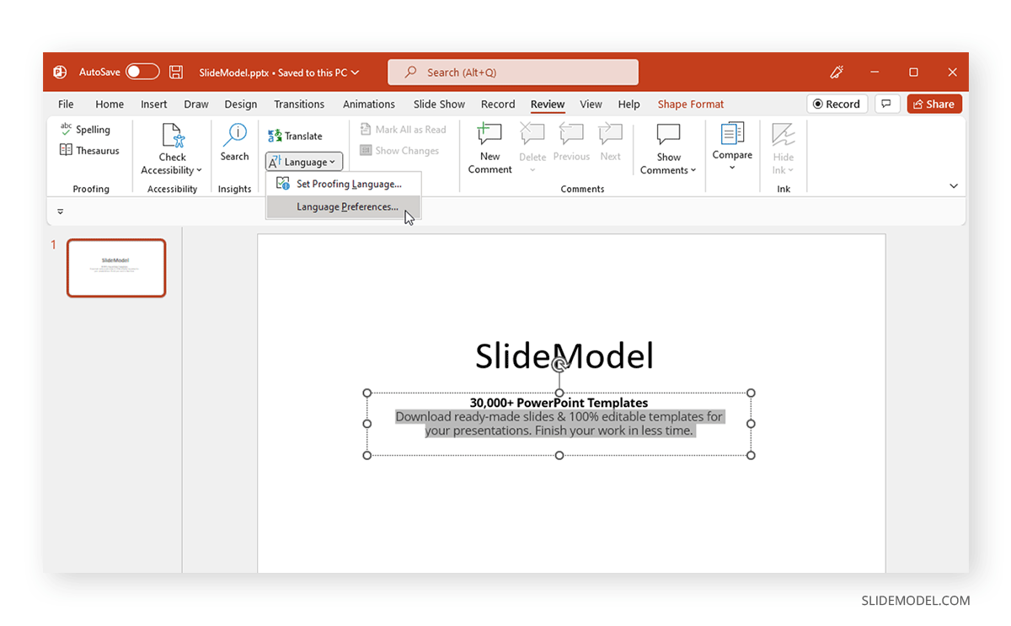The height and width of the screenshot is (626, 1011).
Task: Click the Share button
Action: tap(933, 103)
